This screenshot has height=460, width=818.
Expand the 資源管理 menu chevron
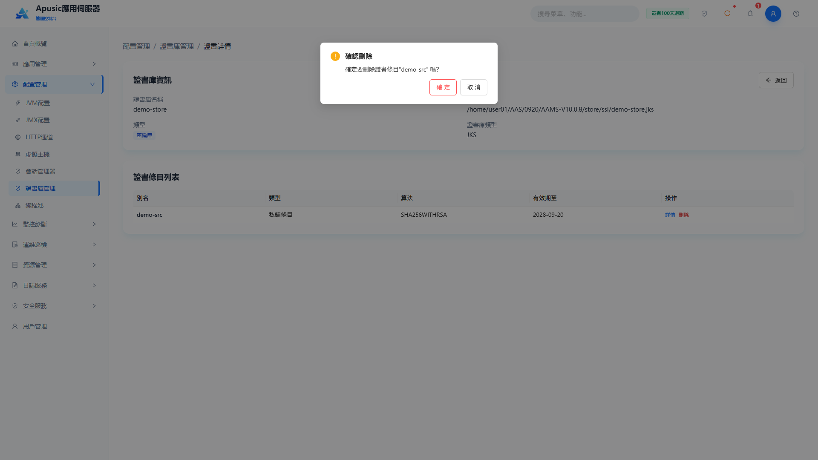94,265
